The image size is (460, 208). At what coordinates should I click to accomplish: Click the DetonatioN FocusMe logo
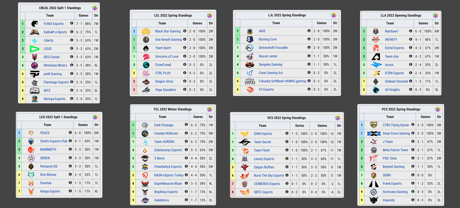[250, 48]
